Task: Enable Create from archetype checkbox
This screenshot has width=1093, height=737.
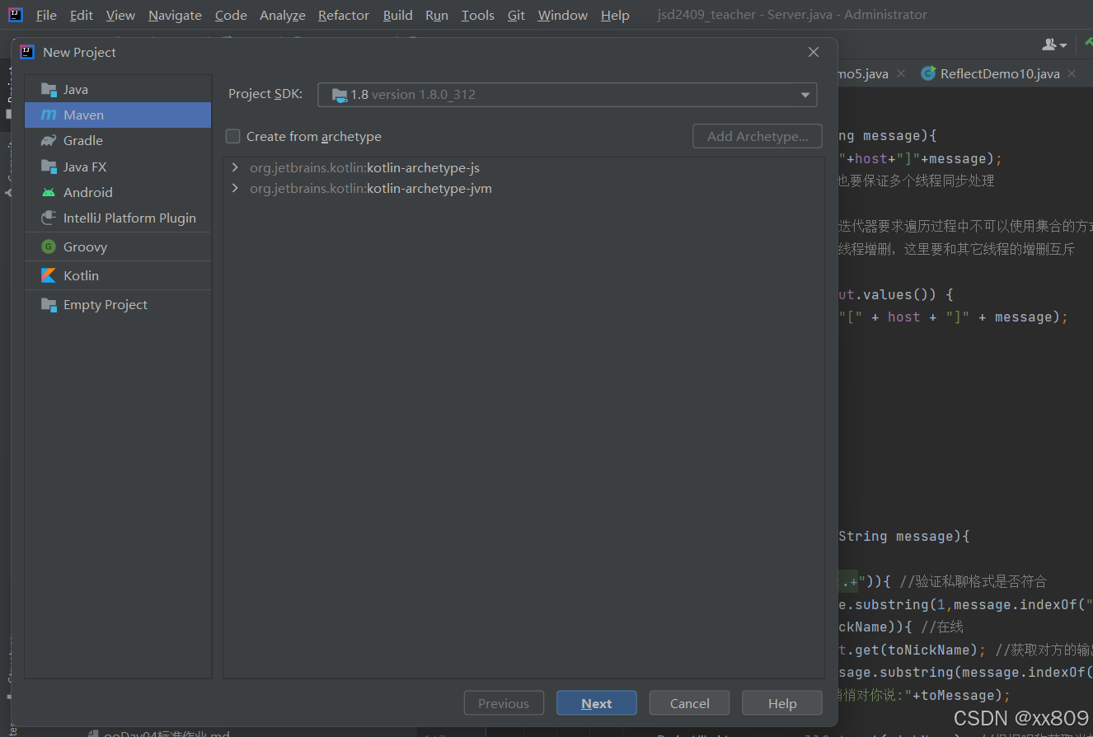Action: point(233,136)
